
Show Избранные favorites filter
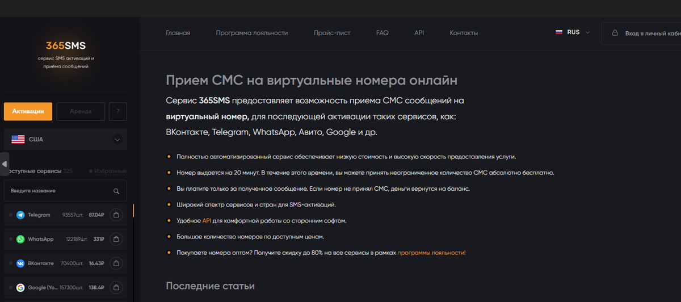point(107,171)
